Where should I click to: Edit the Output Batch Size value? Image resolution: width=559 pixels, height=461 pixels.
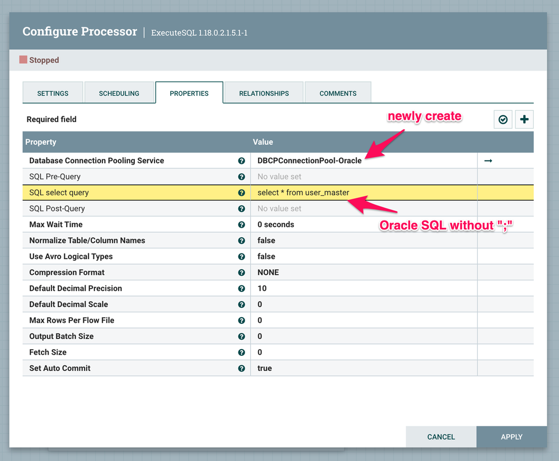tap(364, 336)
